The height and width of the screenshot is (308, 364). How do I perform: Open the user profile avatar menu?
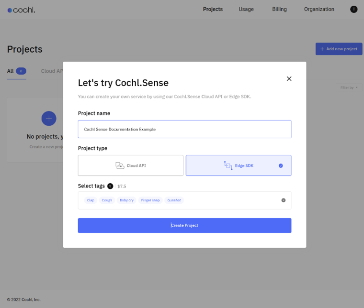[x=354, y=9]
